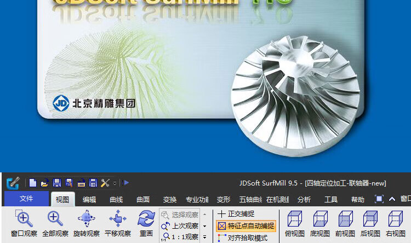
Task: Switch to 底视图 bottom view
Action: (320, 223)
